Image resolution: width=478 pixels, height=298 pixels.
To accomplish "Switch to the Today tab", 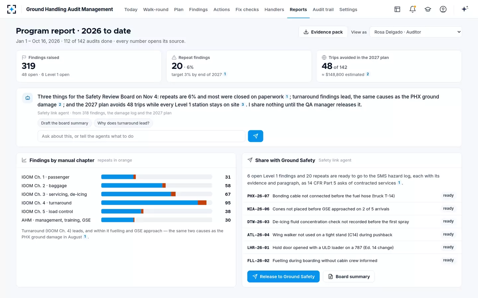I will click(x=131, y=10).
